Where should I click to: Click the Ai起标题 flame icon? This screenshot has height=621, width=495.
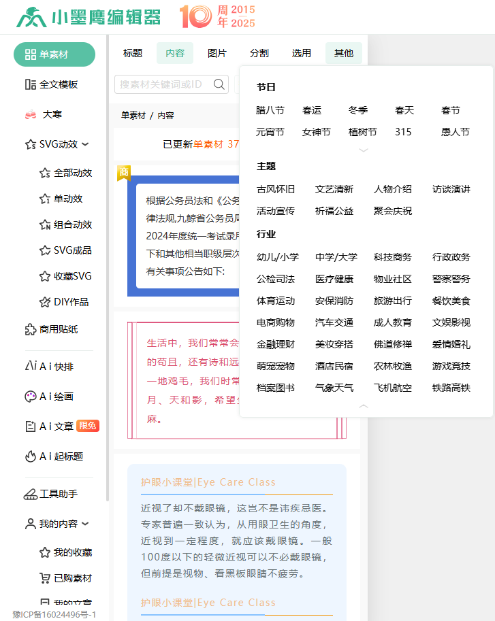30,456
